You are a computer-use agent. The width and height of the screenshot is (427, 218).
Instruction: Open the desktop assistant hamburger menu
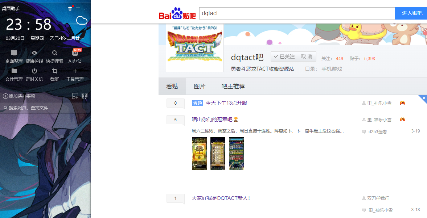coord(78,9)
